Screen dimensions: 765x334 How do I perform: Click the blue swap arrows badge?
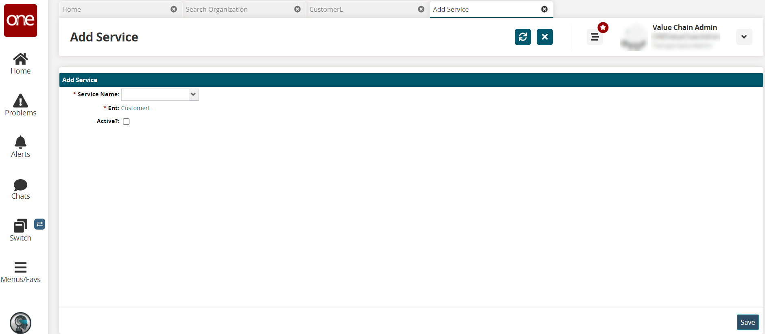pos(39,224)
